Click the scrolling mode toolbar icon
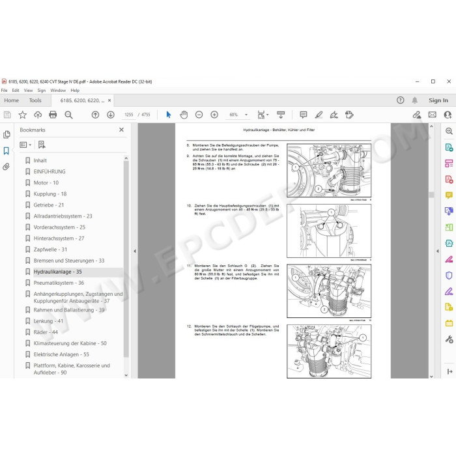Screen dimensions: 456x456 pos(281,115)
